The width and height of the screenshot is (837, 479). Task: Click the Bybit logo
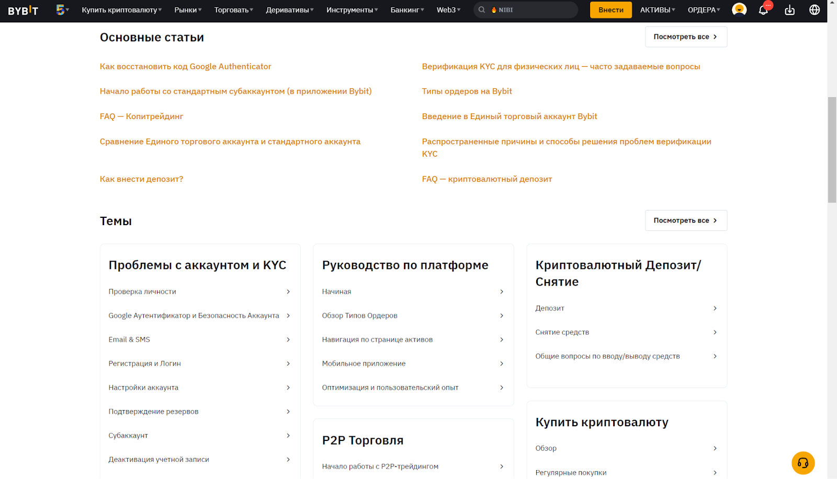pyautogui.click(x=23, y=10)
